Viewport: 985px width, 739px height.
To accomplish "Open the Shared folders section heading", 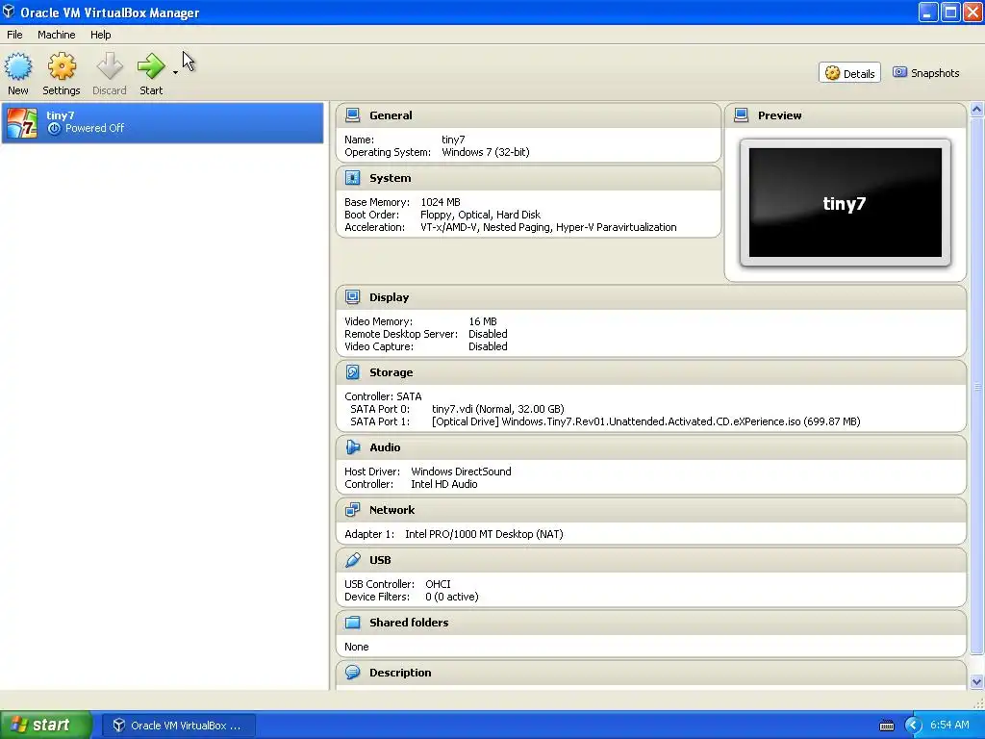I will coord(409,623).
